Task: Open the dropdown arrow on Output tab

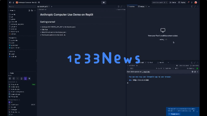Action: 146,6
